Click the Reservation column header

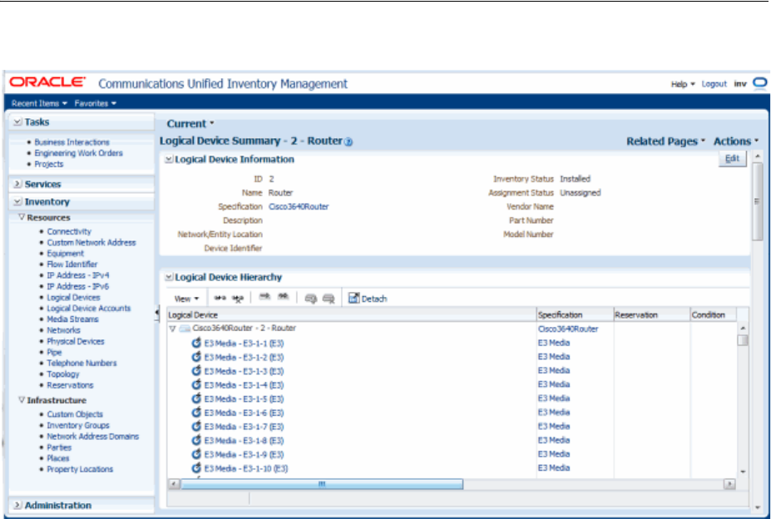[x=651, y=315]
